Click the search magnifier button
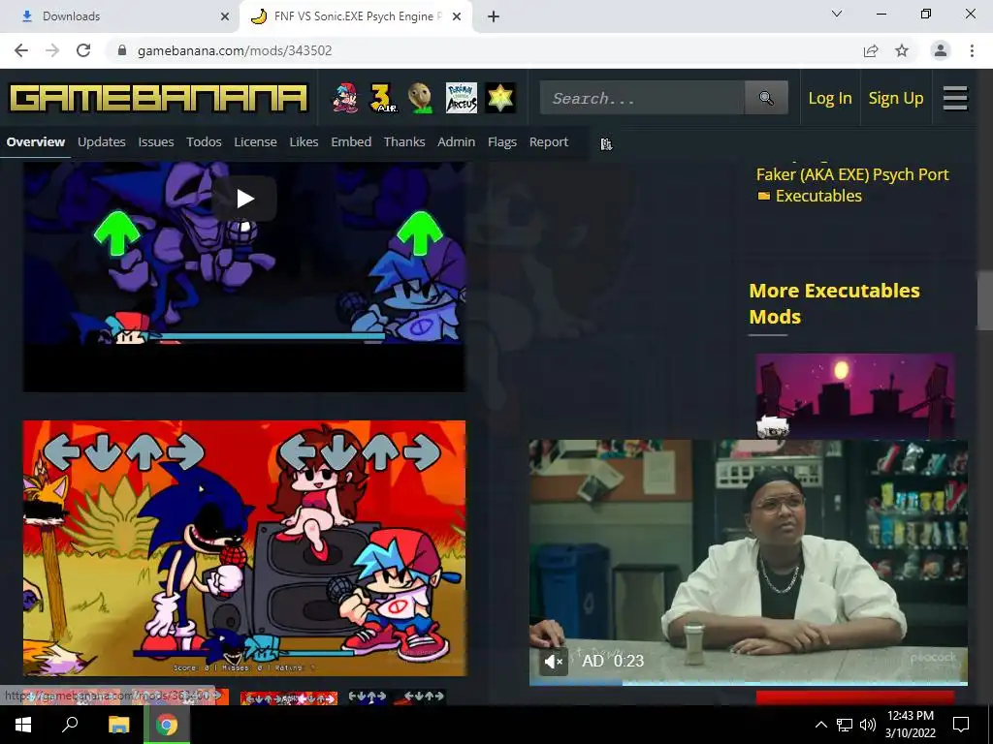Screen dimensions: 993x744 click(766, 98)
